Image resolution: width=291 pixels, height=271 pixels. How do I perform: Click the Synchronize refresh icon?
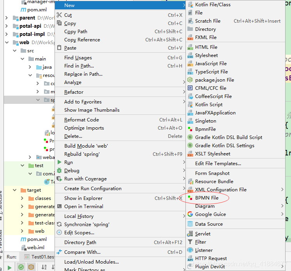click(59, 224)
